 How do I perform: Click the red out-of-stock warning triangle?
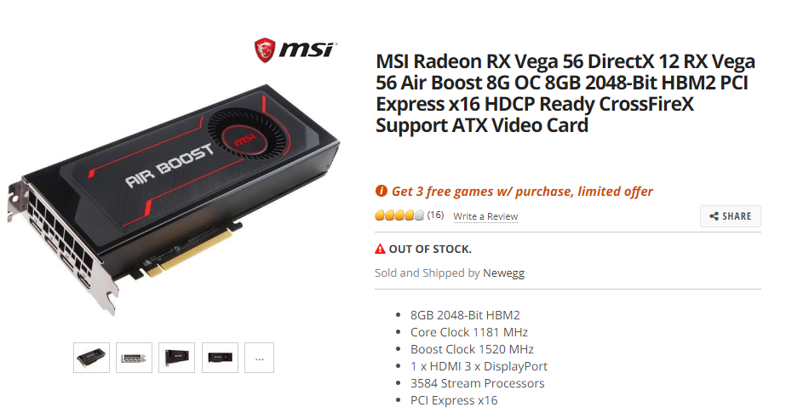tap(380, 249)
